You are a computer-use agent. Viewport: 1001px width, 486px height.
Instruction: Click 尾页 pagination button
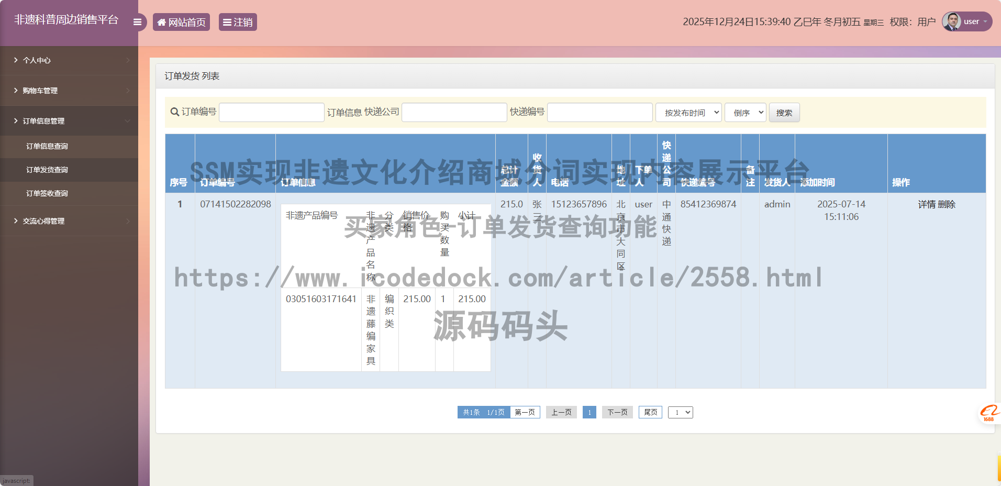650,412
